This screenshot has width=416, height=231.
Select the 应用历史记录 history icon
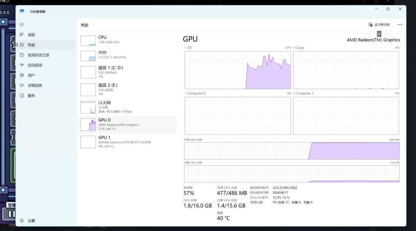[x=22, y=55]
